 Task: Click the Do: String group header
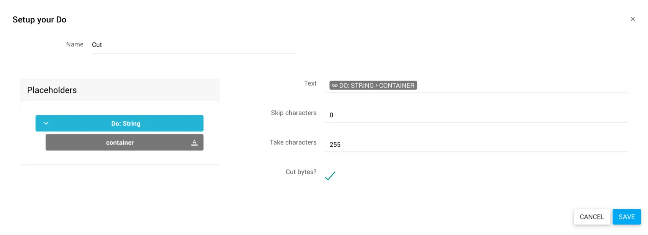point(126,124)
